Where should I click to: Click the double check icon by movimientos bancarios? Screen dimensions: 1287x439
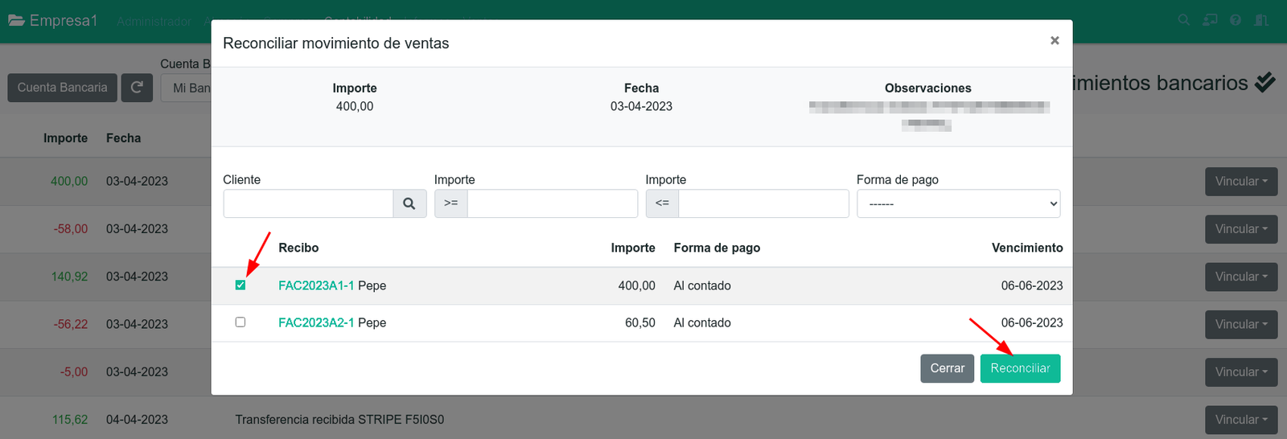[1264, 82]
